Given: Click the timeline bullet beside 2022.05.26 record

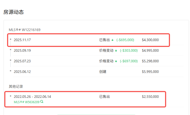Looking at the screenshot, I should pos(11,96).
